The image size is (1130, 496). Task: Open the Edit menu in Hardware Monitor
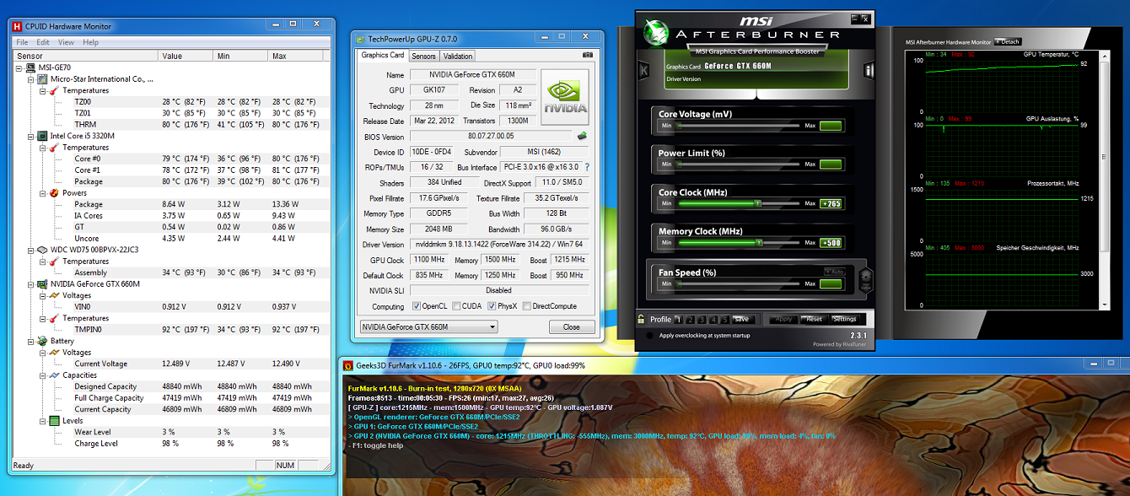[43, 42]
